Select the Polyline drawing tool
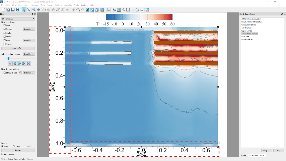Image resolution: width=286 pixels, height=161 pixels. click(x=124, y=10)
